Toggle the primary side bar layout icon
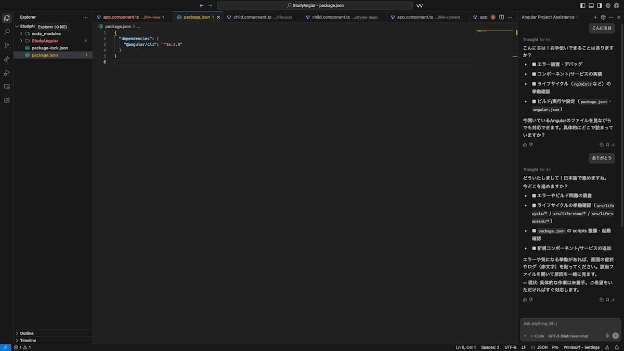Screen dimensions: 624x351 point(582,6)
